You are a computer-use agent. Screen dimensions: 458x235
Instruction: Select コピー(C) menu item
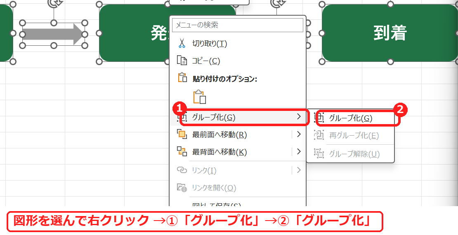[x=238, y=61]
